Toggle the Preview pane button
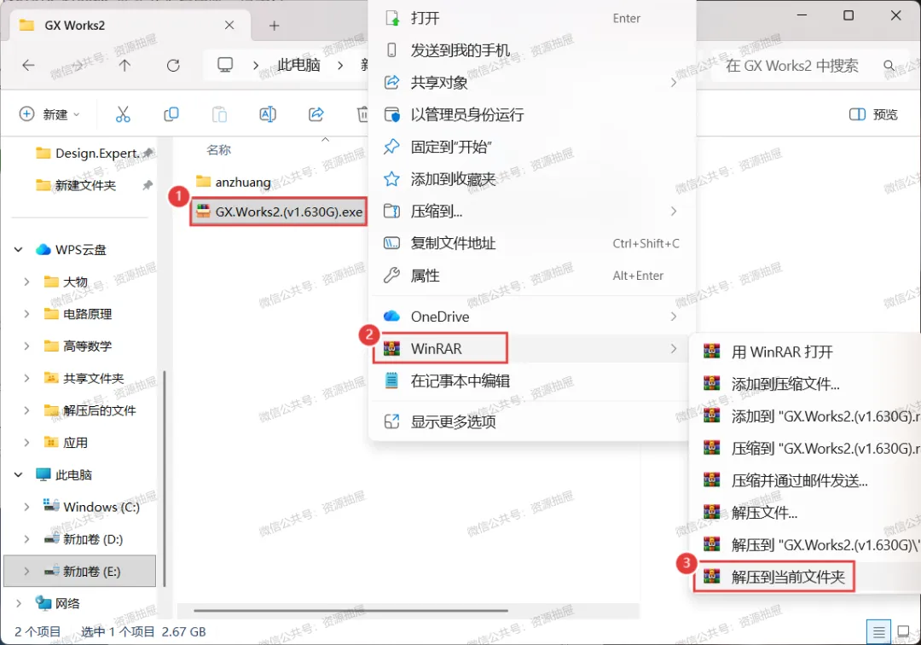 point(873,114)
